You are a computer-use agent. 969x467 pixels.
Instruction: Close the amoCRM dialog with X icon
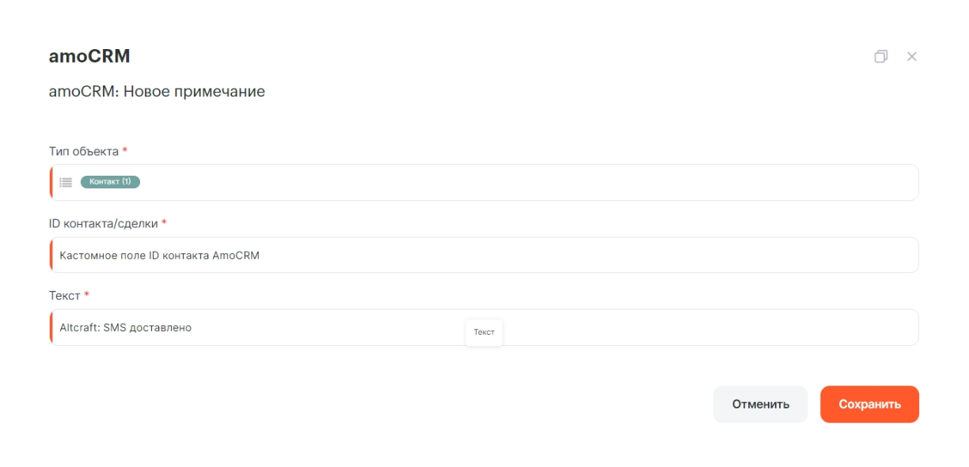point(912,57)
